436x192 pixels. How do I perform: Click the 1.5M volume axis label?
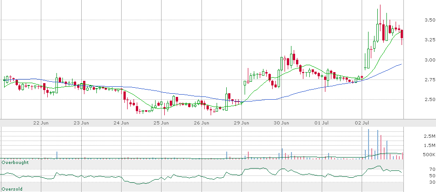(x=429, y=145)
